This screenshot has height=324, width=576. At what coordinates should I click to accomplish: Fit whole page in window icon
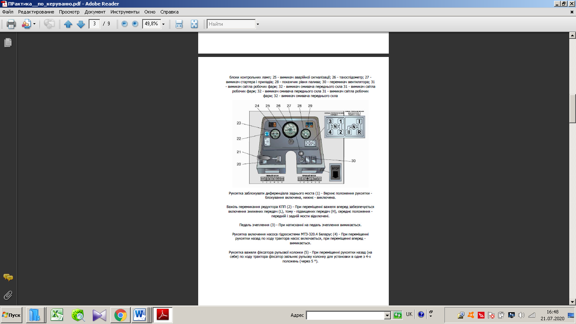194,24
